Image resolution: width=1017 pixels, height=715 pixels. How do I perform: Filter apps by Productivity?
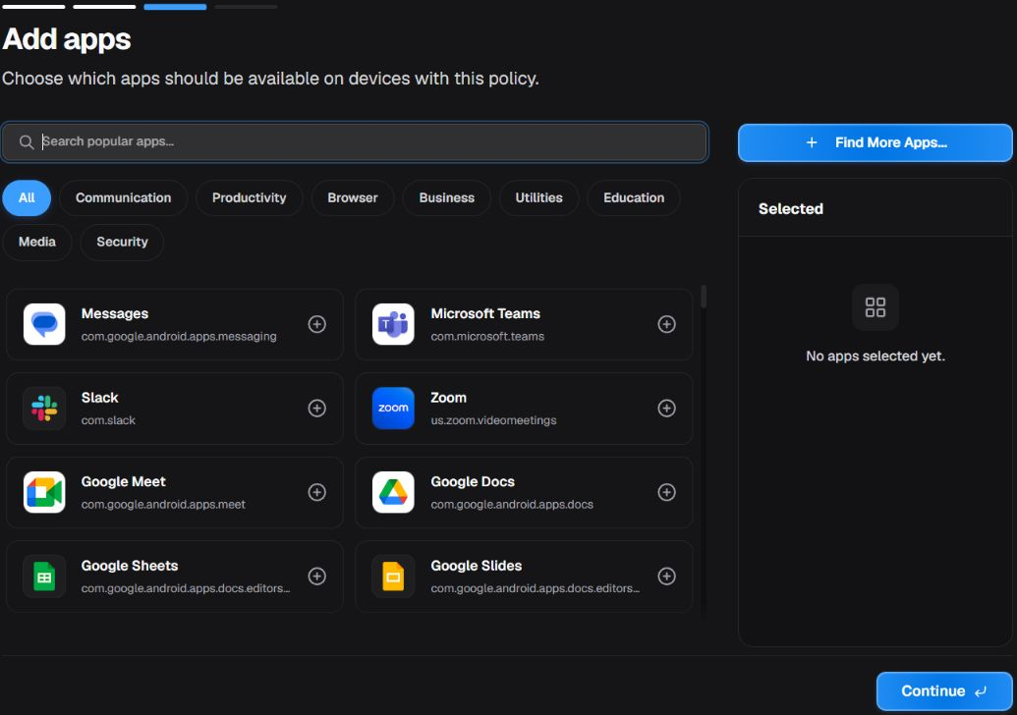tap(249, 197)
